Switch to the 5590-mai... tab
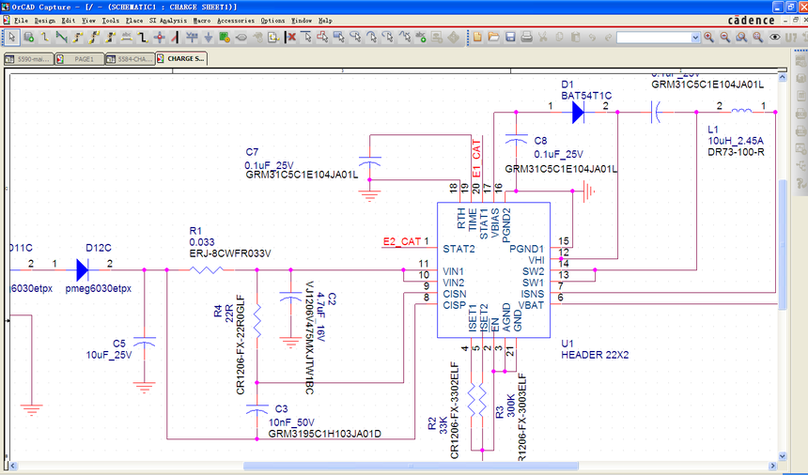This screenshot has height=475, width=808. tap(28, 59)
